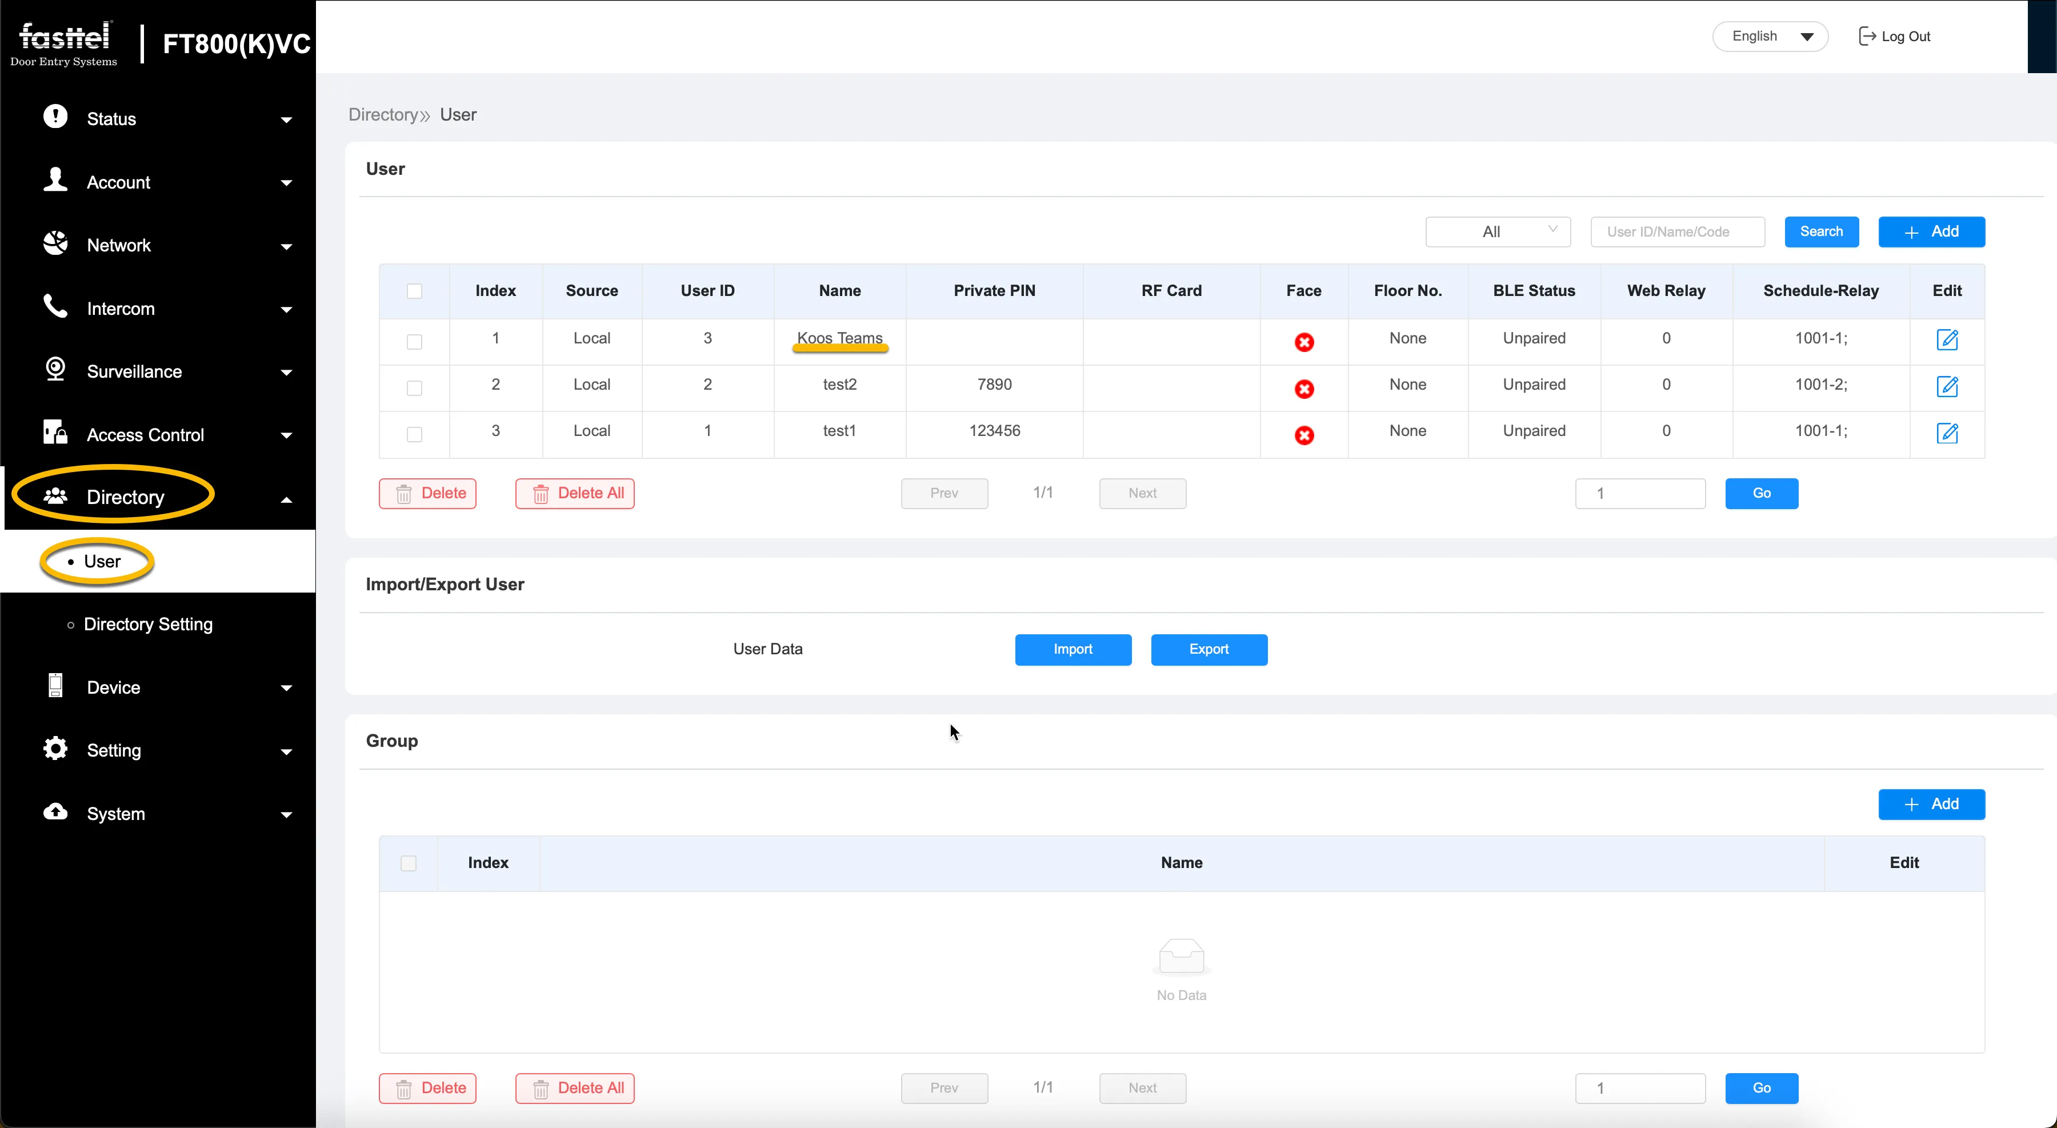This screenshot has width=2057, height=1128.
Task: Open the Intercom menu
Action: click(158, 309)
